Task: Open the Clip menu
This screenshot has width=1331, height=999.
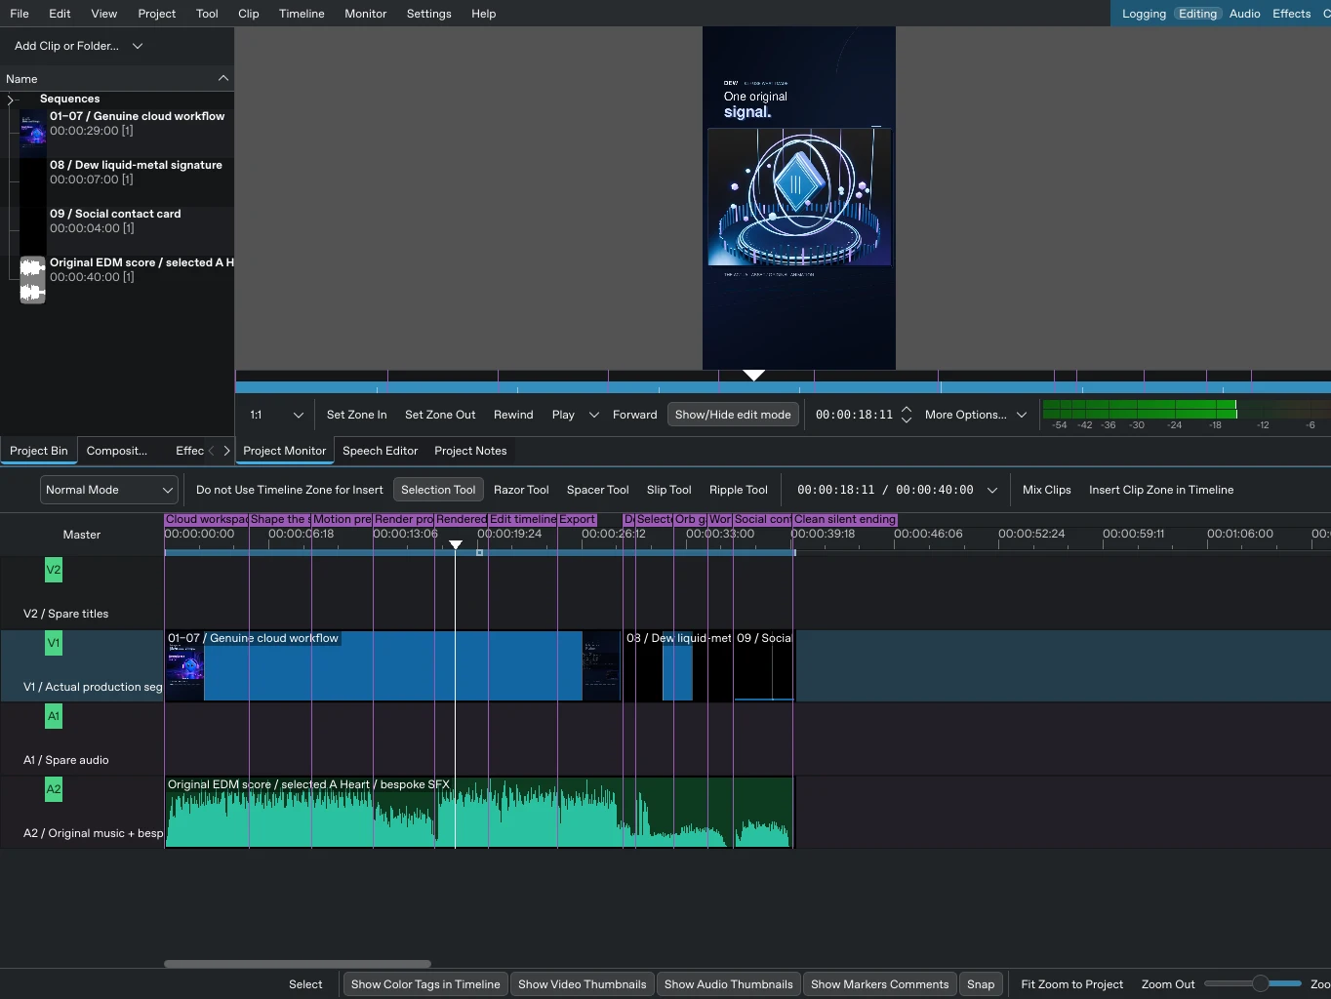Action: click(249, 14)
